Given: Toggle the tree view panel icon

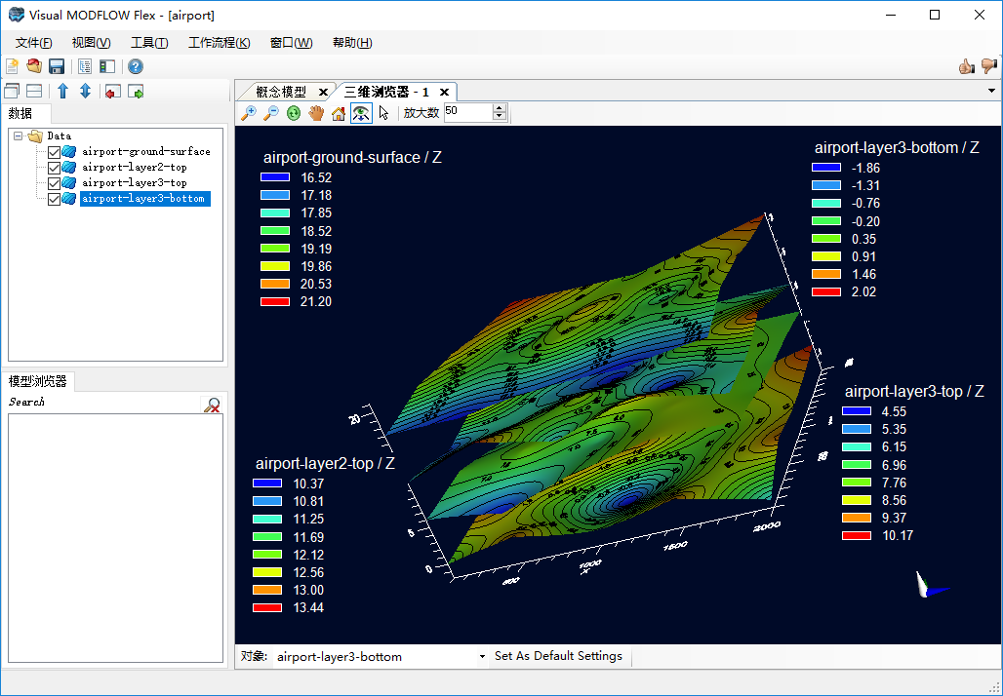Looking at the screenshot, I should pos(85,66).
